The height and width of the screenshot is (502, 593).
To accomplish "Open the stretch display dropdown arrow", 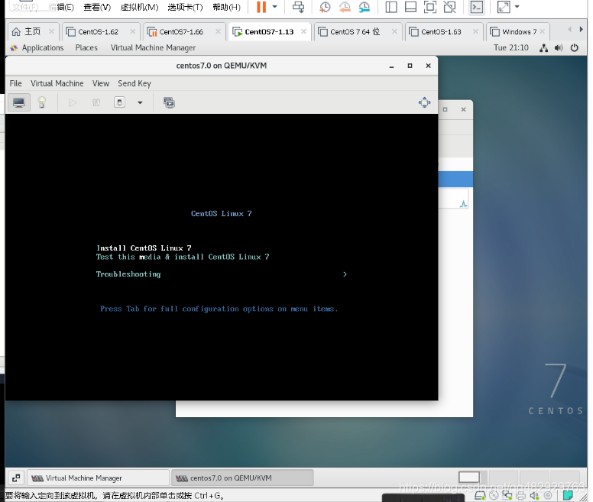I will point(517,7).
